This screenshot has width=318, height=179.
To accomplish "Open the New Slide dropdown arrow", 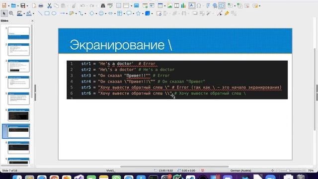I will 235,6.
